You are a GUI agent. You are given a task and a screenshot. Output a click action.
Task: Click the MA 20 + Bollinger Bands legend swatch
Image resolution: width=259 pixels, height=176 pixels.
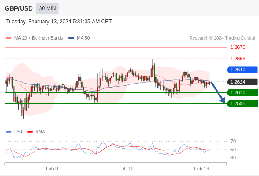[x=9, y=38]
